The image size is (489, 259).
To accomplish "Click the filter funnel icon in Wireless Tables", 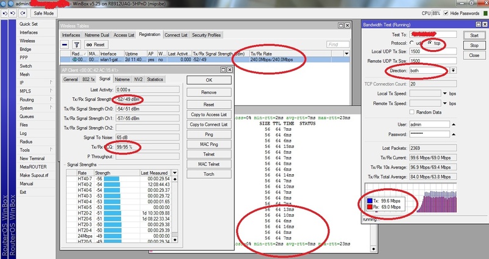I will [77, 45].
